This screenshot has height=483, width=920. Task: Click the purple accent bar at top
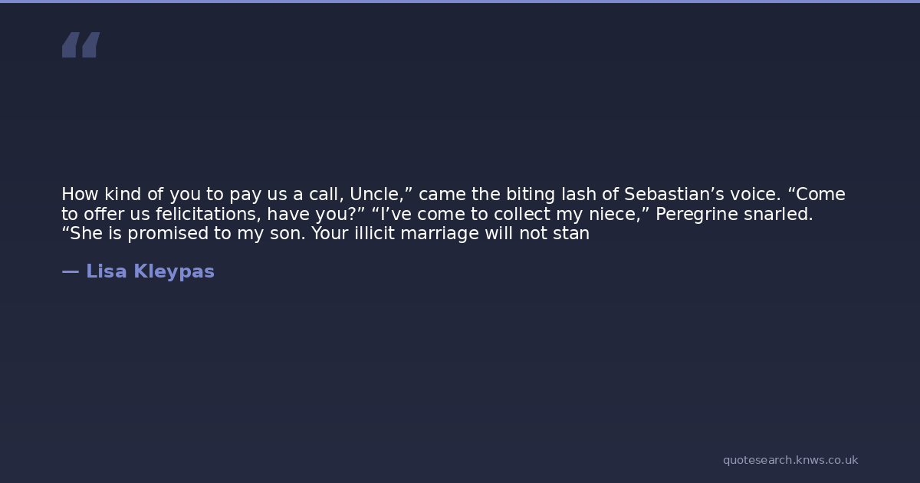tap(460, 2)
